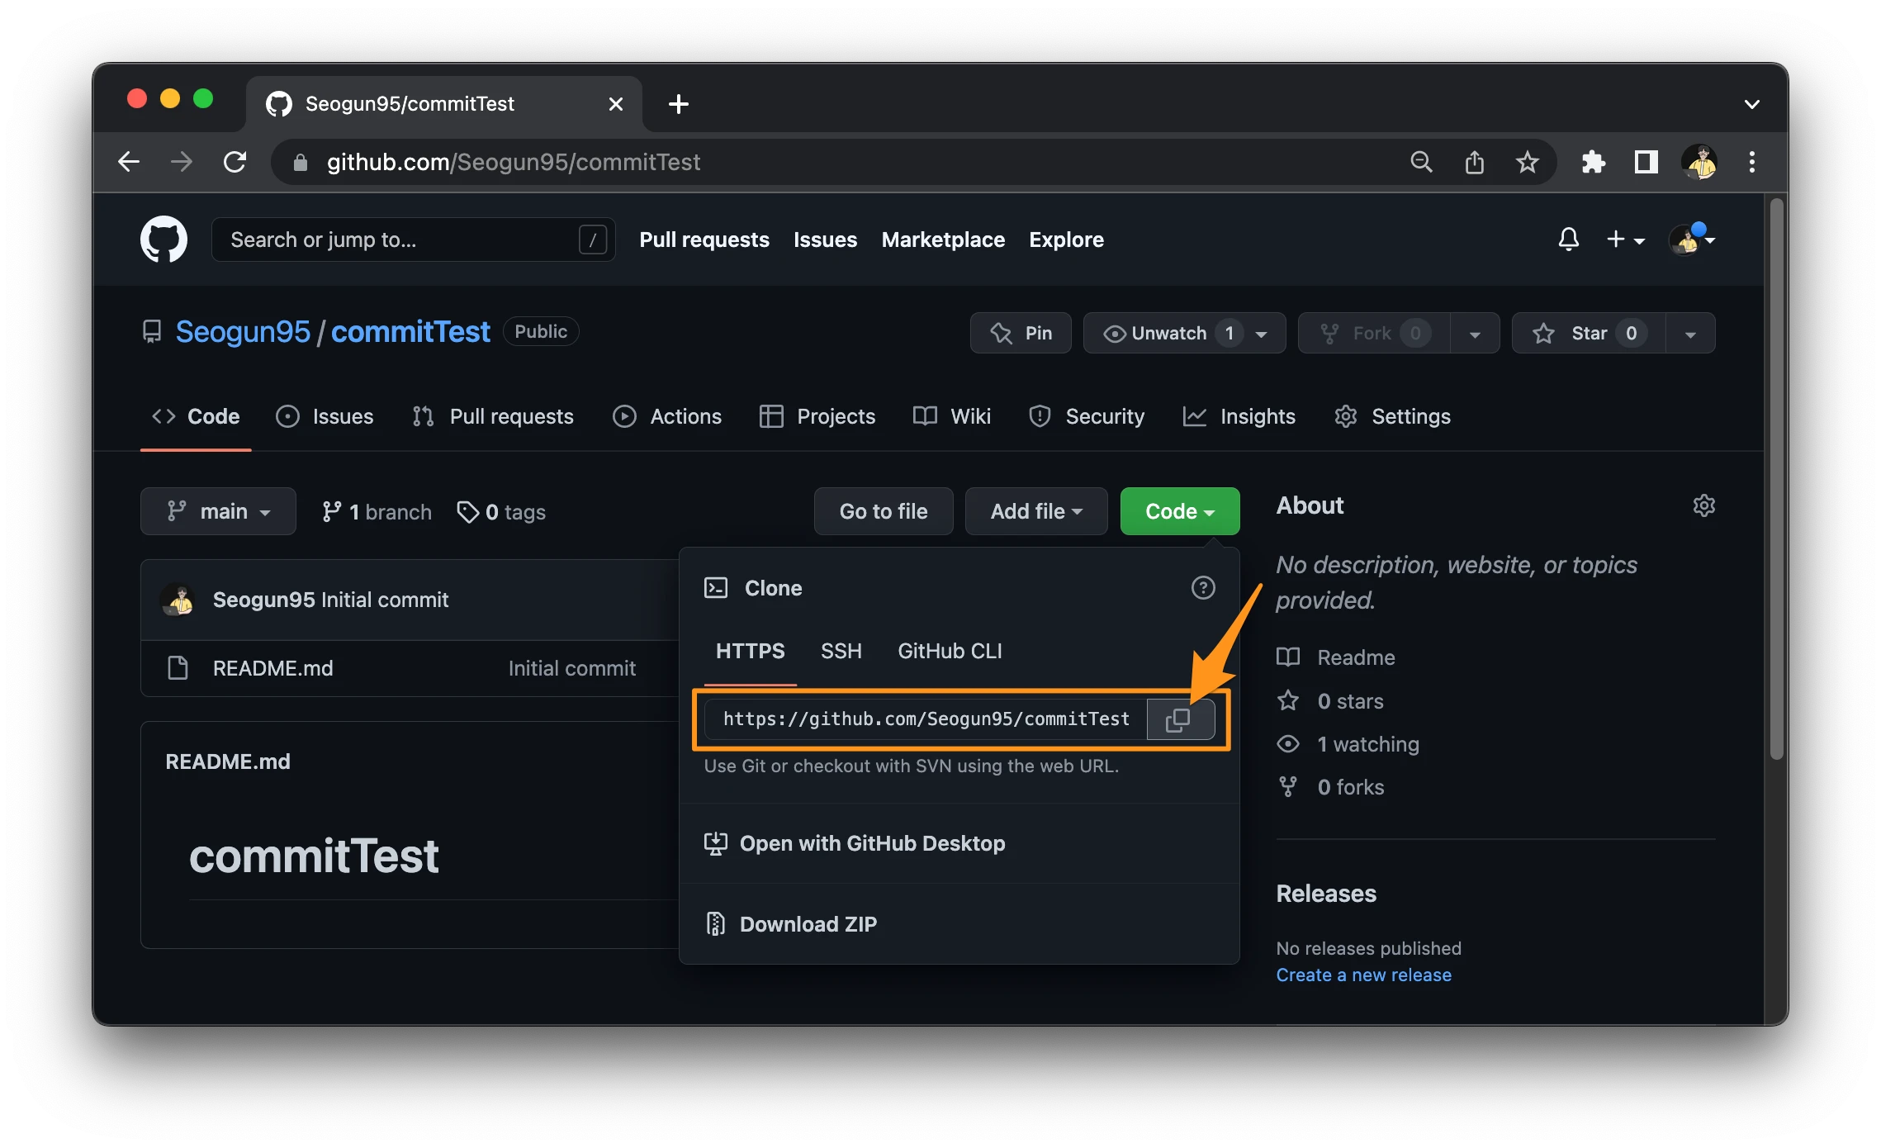The height and width of the screenshot is (1148, 1881).
Task: Select the Code repository tab
Action: 196,416
